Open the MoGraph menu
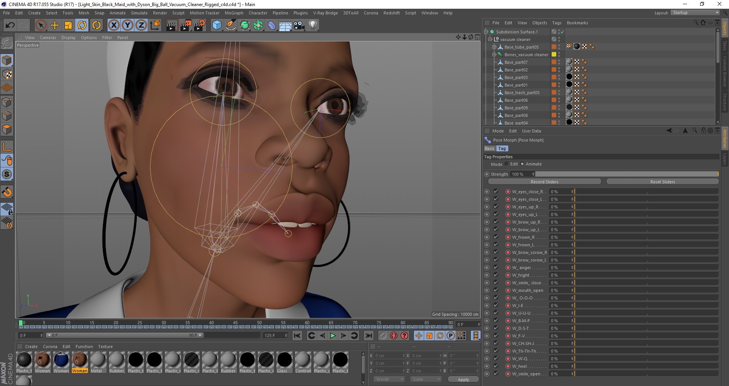The width and height of the screenshot is (729, 386). pos(234,13)
